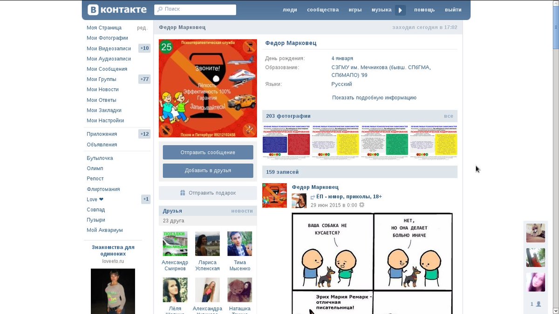The image size is (559, 314).
Task: Open Мои Ответы
Action: coord(101,100)
